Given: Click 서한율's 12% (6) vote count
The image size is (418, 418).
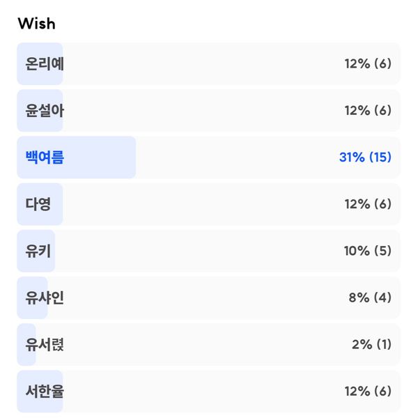Looking at the screenshot, I should click(368, 392).
